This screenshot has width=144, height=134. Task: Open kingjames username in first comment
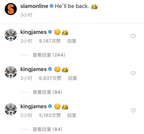point(34,32)
